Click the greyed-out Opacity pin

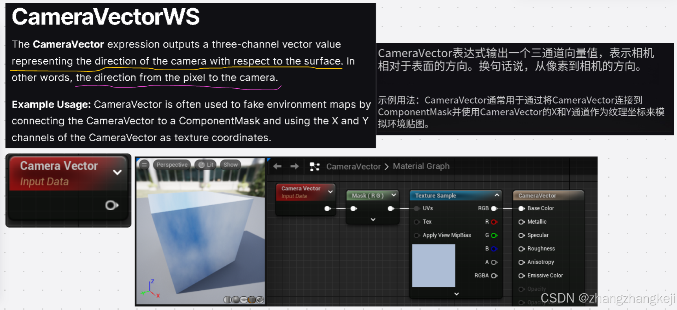(521, 289)
